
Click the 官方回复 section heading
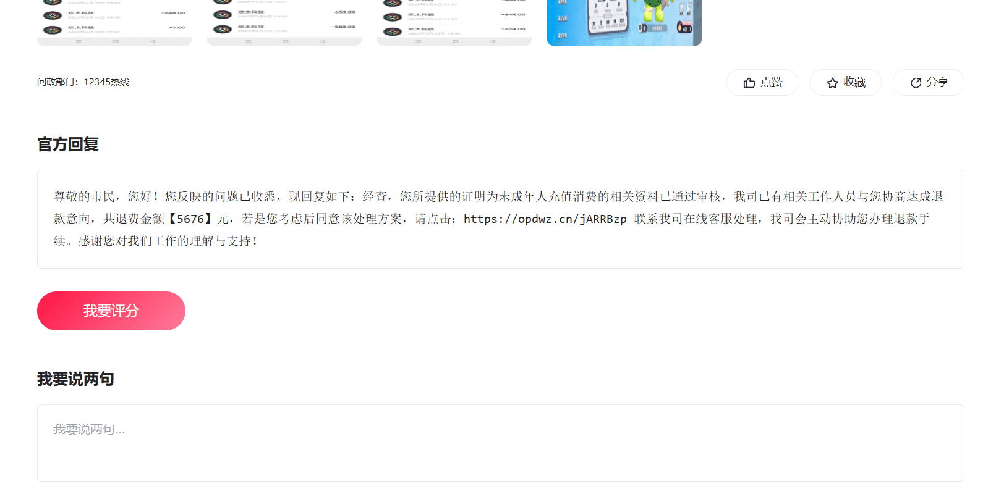tap(68, 144)
